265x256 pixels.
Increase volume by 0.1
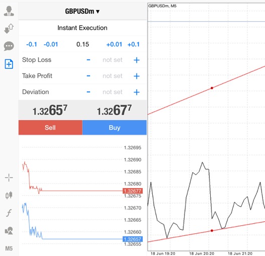pos(134,44)
